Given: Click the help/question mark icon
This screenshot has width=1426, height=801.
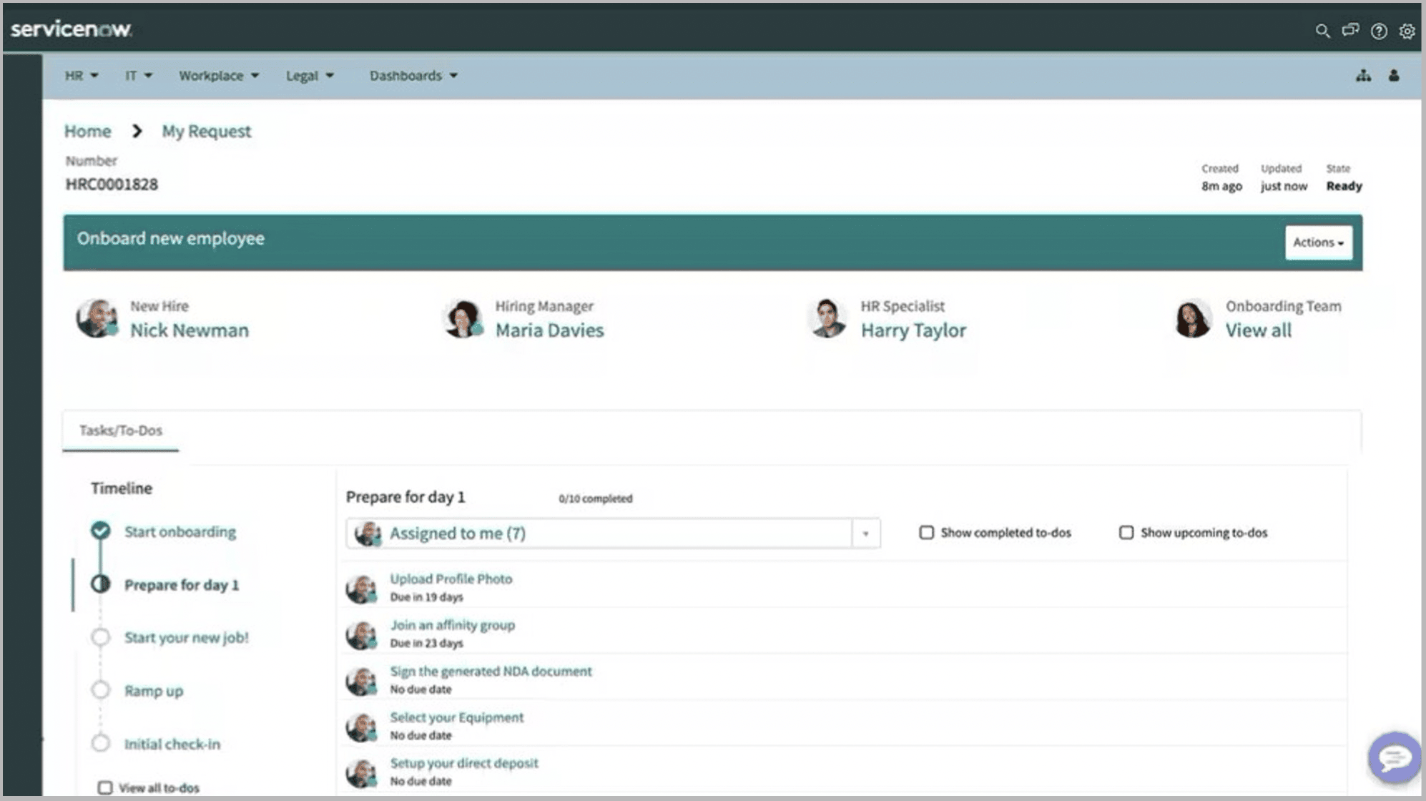Looking at the screenshot, I should tap(1379, 29).
